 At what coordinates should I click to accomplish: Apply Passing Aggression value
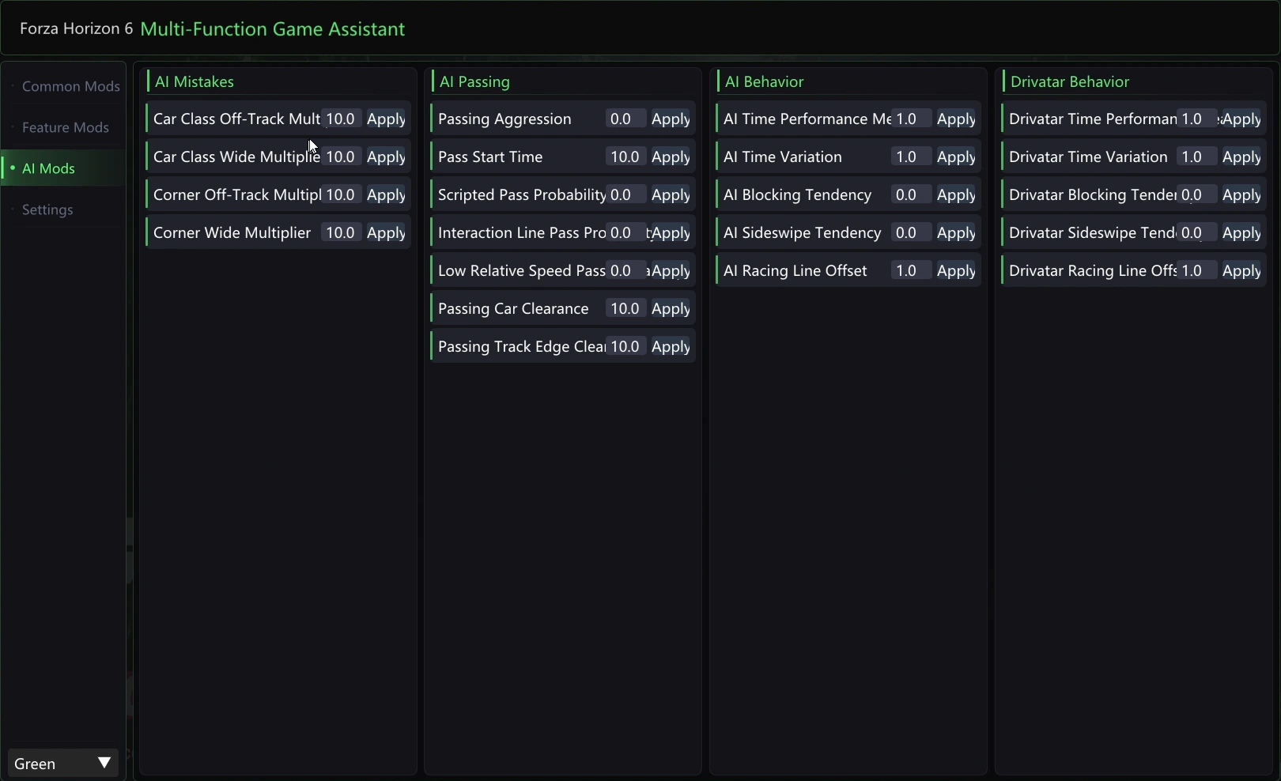[x=671, y=119]
